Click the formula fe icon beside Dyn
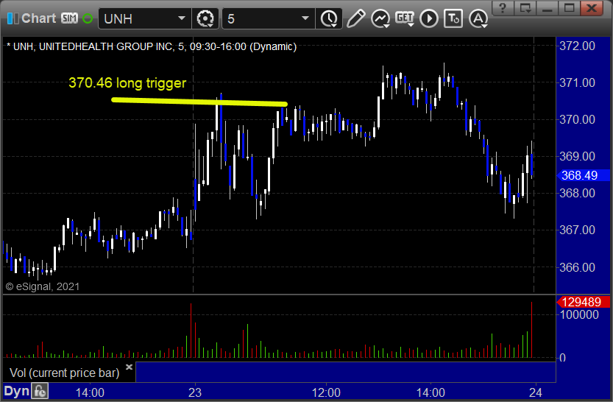Screen dimensions: 613x402 tap(40, 391)
